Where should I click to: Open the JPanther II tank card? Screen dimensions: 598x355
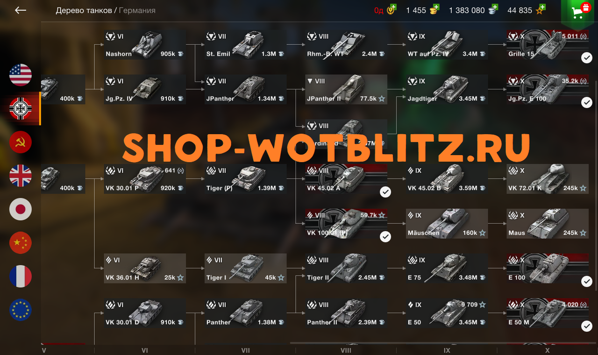[x=346, y=89]
